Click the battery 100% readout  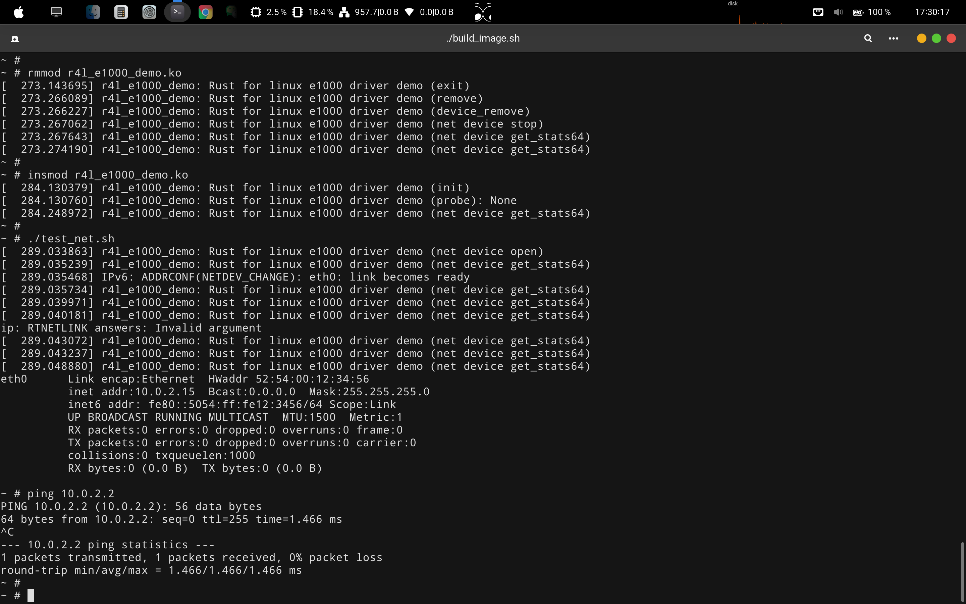(x=879, y=12)
